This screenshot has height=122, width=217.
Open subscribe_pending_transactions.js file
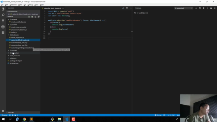pyautogui.click(x=22, y=48)
